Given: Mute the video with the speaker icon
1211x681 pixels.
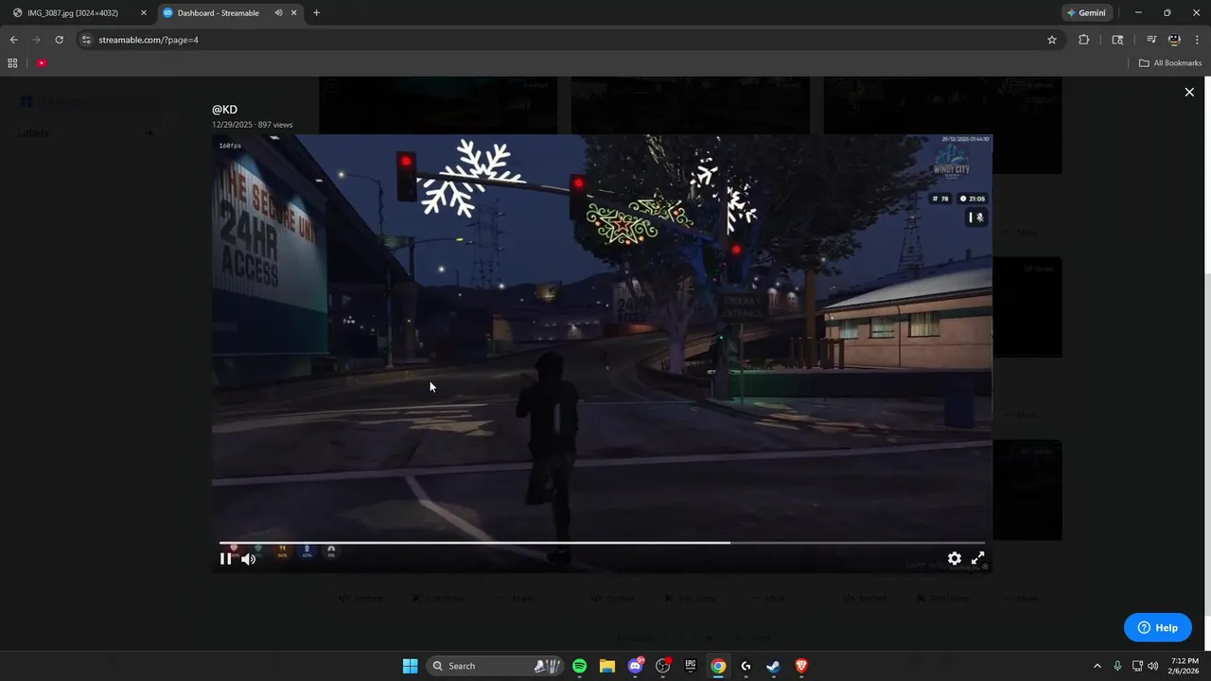Looking at the screenshot, I should [x=248, y=559].
